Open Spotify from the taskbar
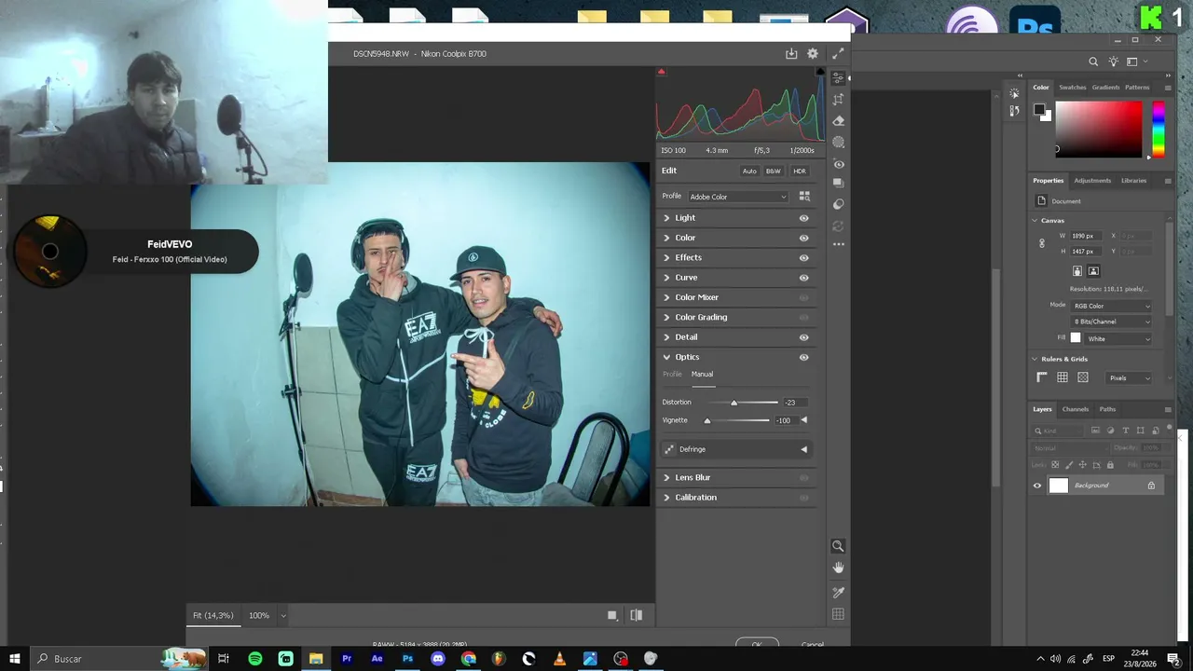1193x671 pixels. (255, 659)
